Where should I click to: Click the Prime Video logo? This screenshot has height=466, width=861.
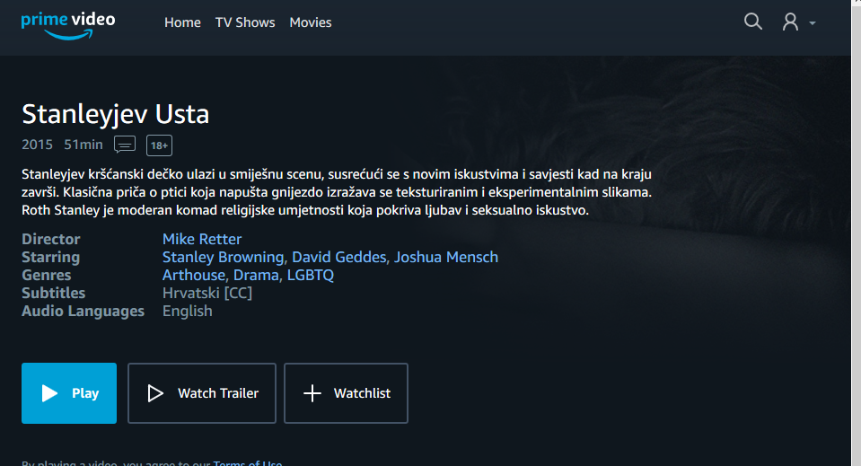[68, 25]
